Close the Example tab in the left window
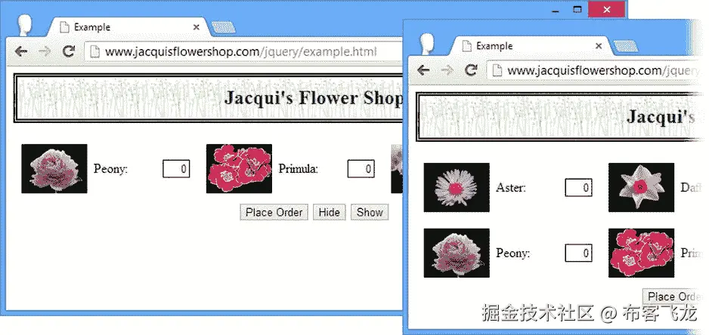The width and height of the screenshot is (709, 335). [x=196, y=27]
